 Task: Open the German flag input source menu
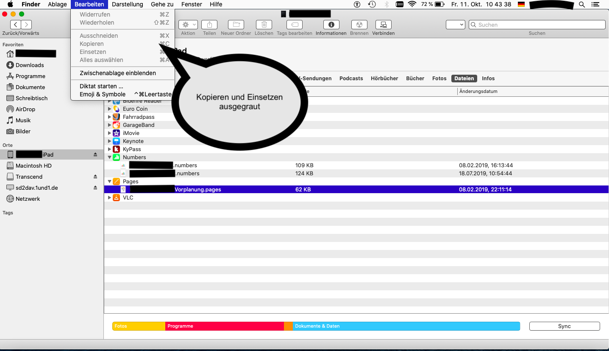point(521,4)
